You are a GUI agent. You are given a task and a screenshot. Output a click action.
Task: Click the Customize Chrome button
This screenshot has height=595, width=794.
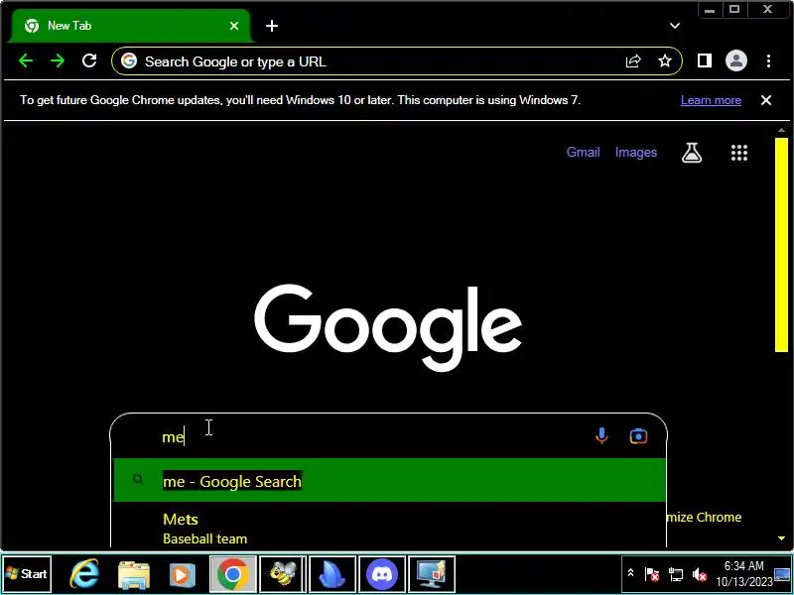click(705, 517)
